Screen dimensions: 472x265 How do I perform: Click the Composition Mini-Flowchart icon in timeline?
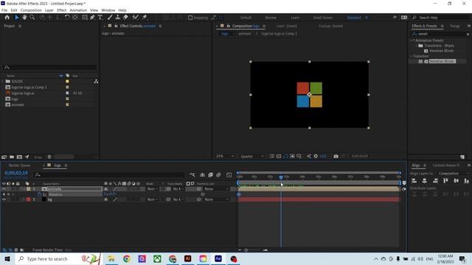192,174
